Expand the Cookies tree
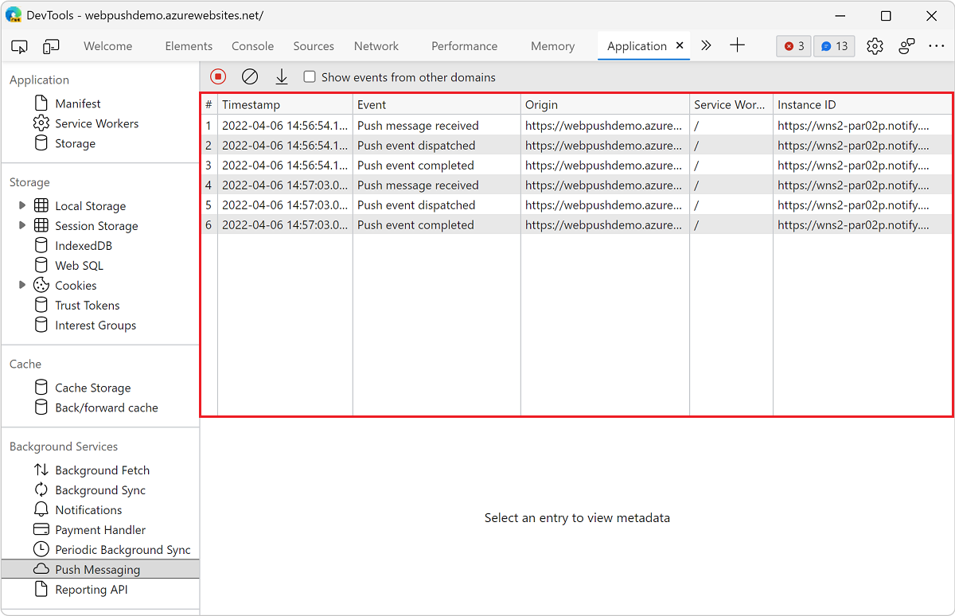 click(x=23, y=285)
